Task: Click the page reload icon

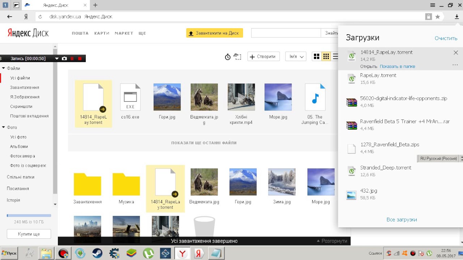Action: click(40, 17)
